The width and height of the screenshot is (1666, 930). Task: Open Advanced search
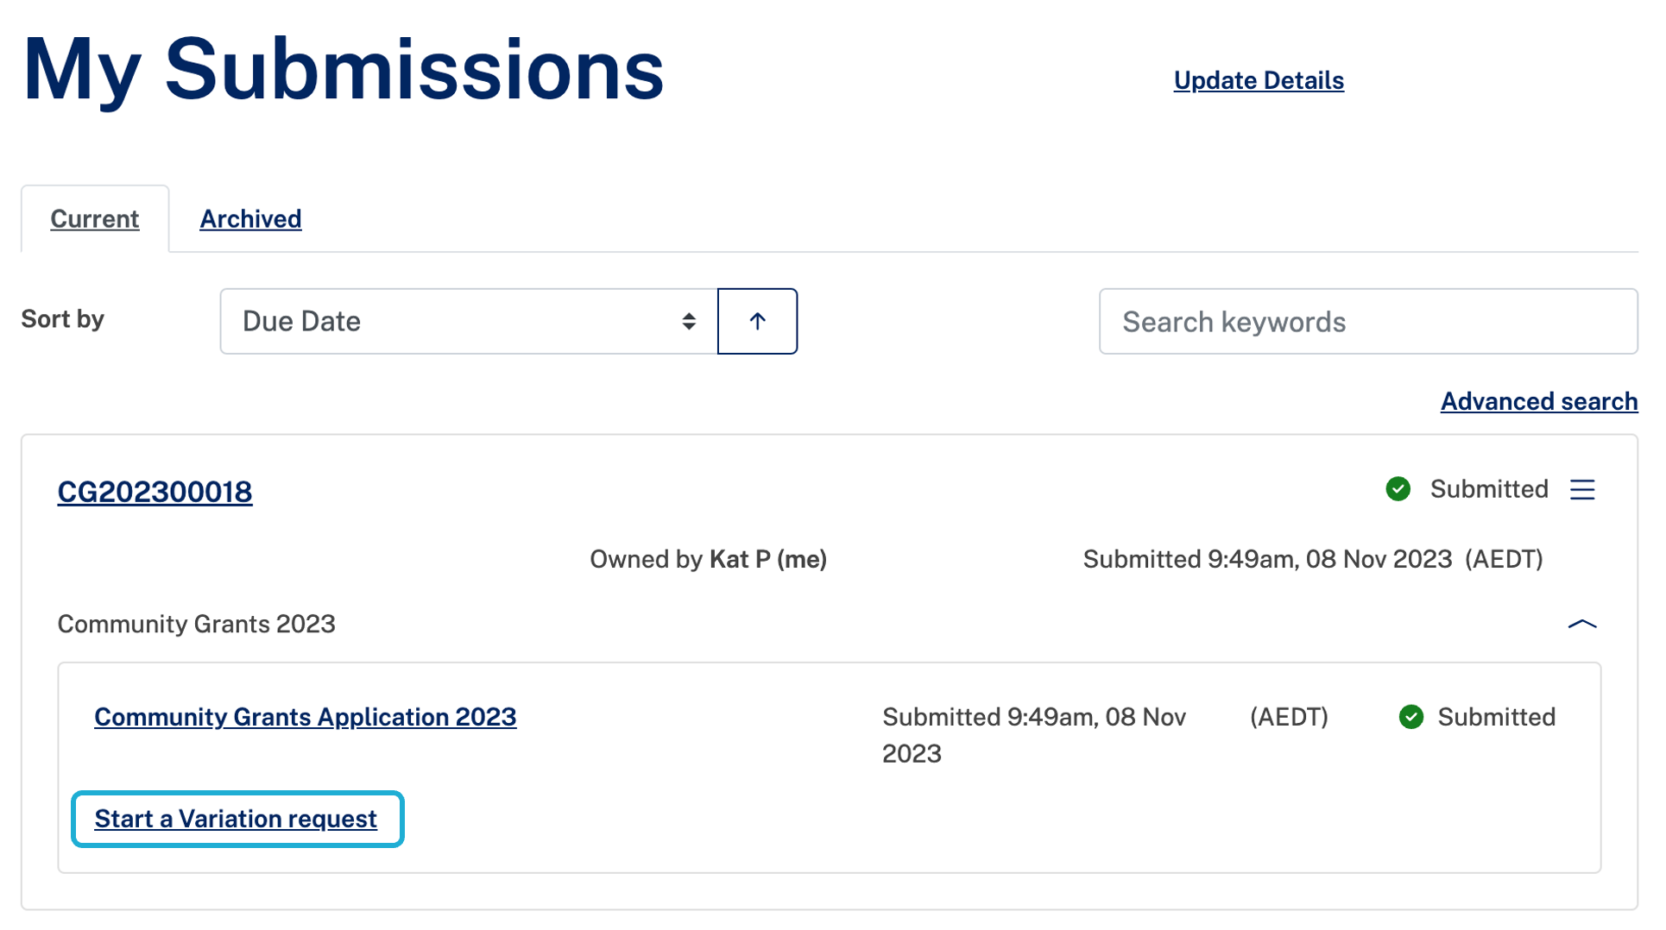(x=1538, y=401)
